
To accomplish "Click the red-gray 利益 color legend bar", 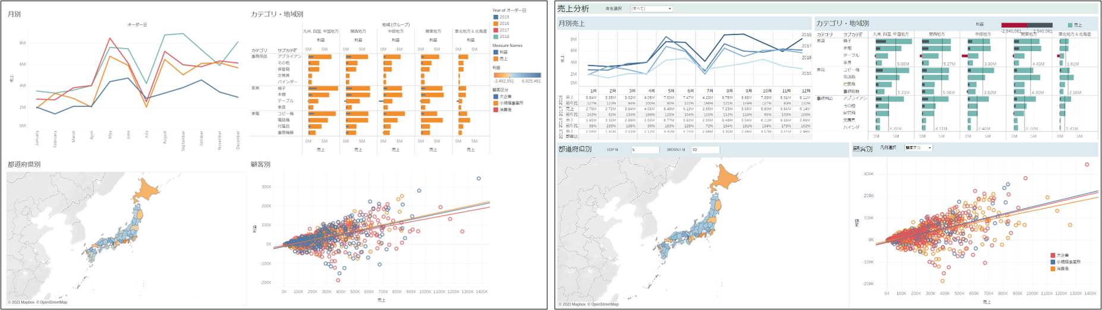I will (x=1027, y=25).
